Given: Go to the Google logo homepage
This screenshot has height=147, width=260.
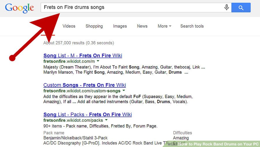Looking at the screenshot, I should click(20, 8).
